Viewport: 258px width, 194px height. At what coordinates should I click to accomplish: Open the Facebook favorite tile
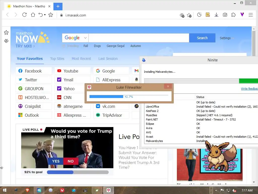point(34,71)
